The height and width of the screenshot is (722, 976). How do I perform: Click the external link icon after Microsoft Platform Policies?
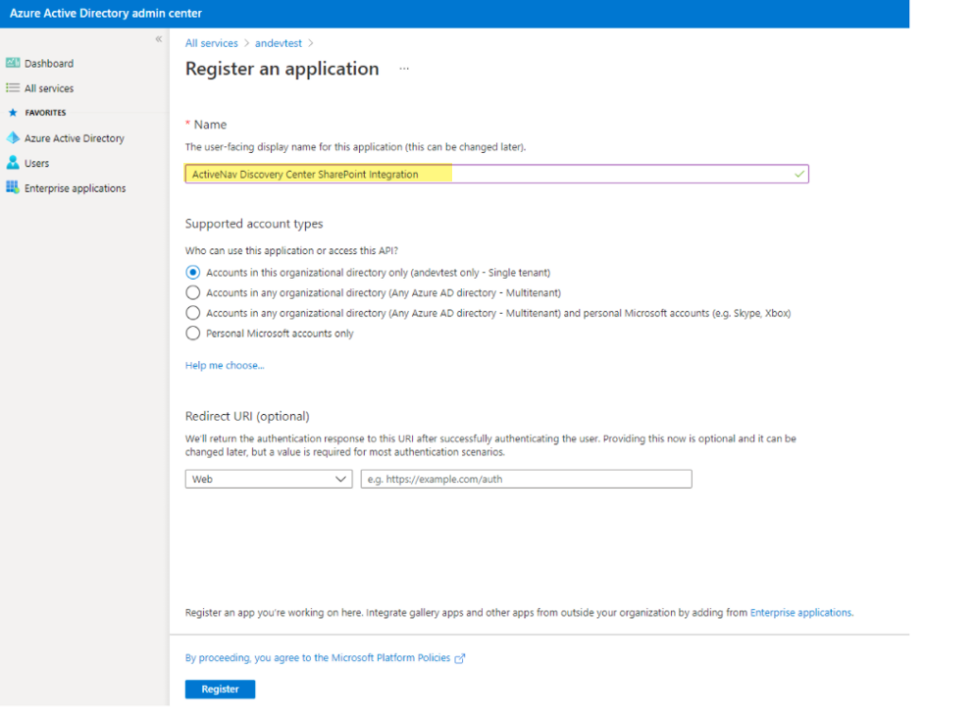tap(460, 658)
